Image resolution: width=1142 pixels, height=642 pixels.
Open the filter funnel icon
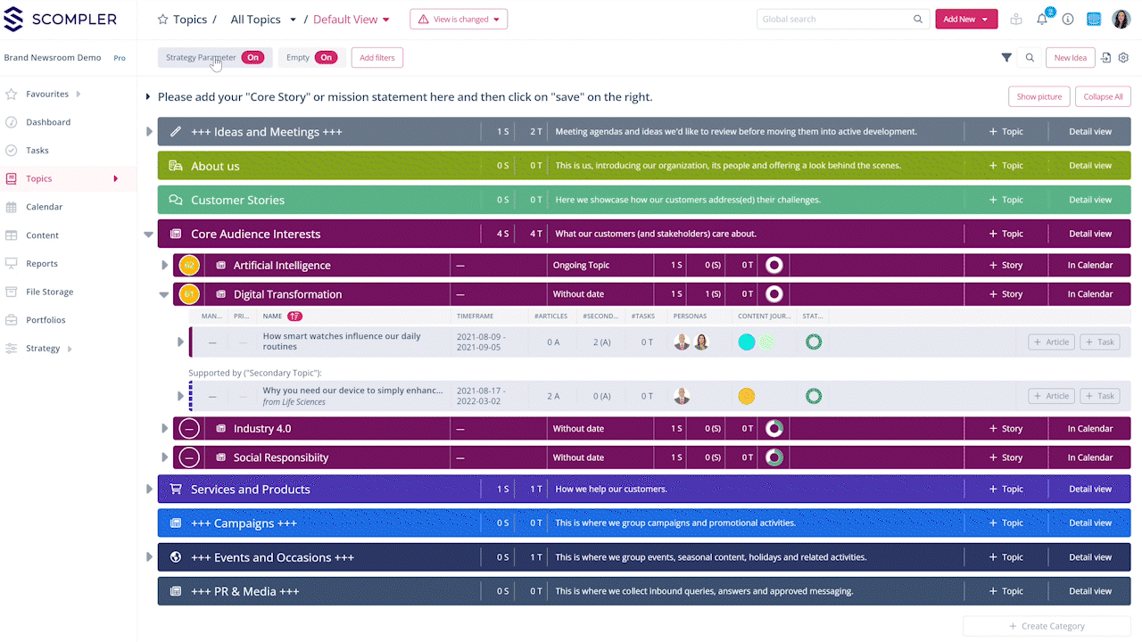click(x=1006, y=58)
